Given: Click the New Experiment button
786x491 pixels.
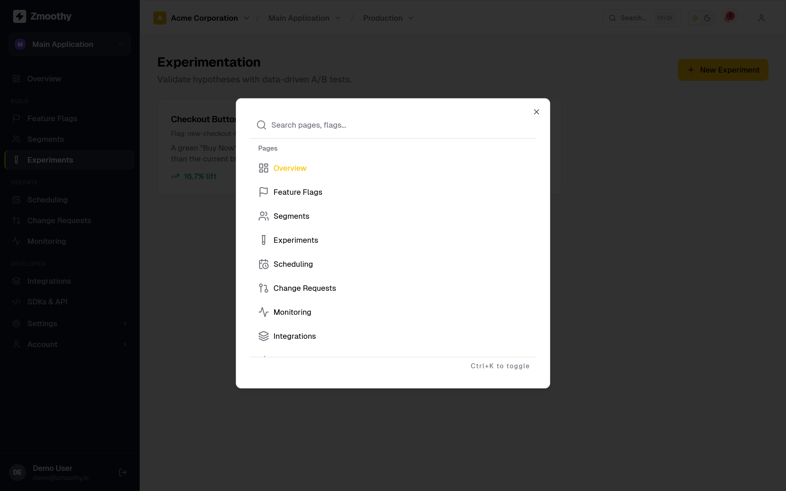Looking at the screenshot, I should pos(723,70).
